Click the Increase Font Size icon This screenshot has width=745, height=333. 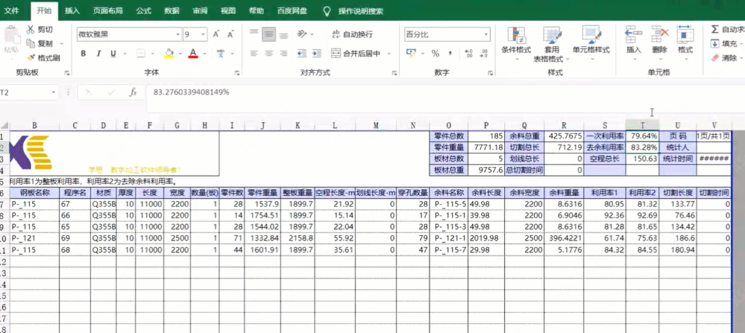pos(215,34)
